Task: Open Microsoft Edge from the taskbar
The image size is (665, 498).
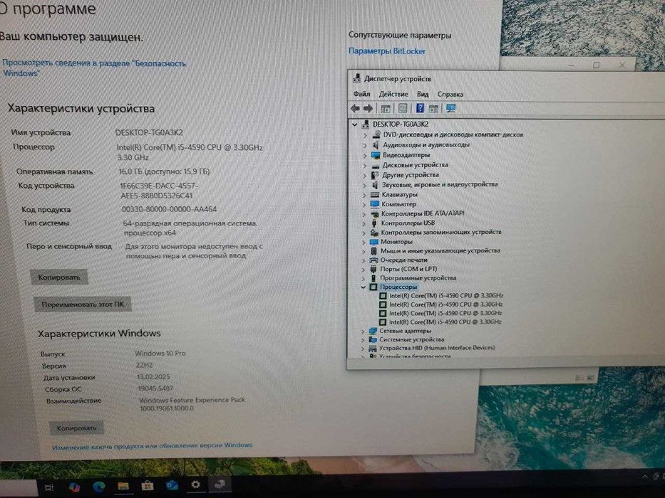Action: [x=99, y=487]
